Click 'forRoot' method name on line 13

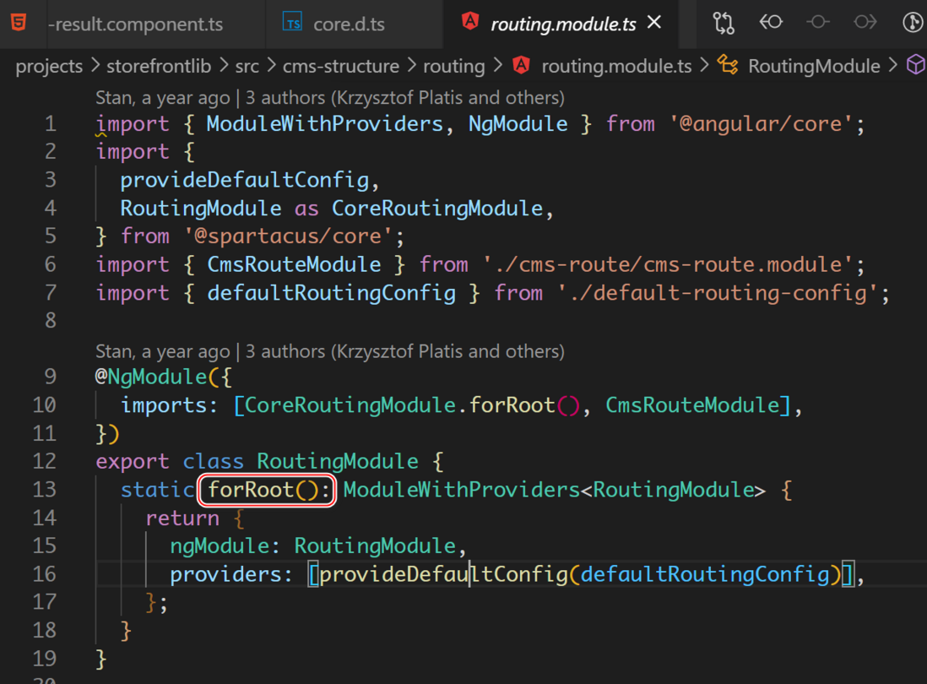point(251,490)
